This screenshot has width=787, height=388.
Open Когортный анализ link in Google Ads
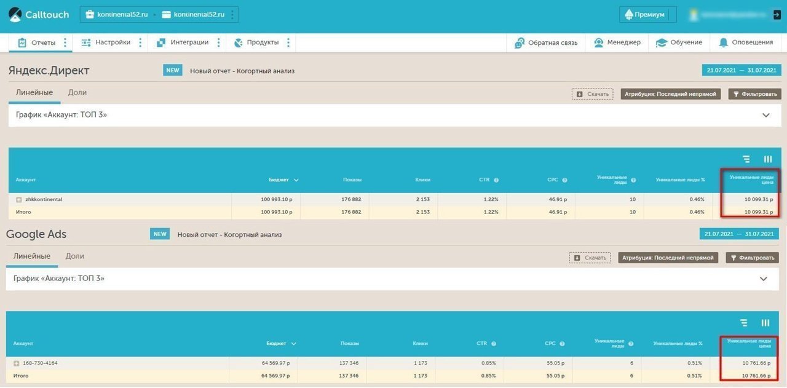pyautogui.click(x=230, y=234)
